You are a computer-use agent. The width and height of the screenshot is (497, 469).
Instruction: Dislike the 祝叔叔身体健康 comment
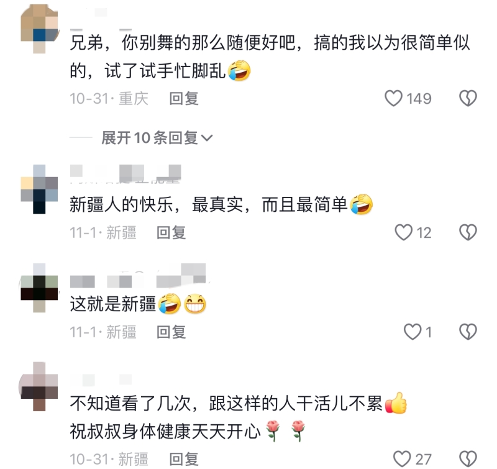point(468,459)
